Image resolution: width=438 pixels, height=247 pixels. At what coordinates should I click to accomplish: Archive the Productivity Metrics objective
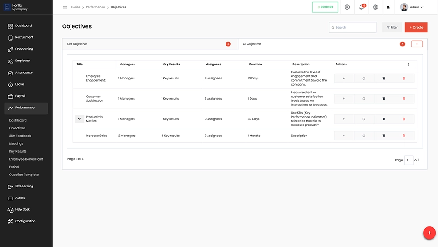click(x=384, y=119)
